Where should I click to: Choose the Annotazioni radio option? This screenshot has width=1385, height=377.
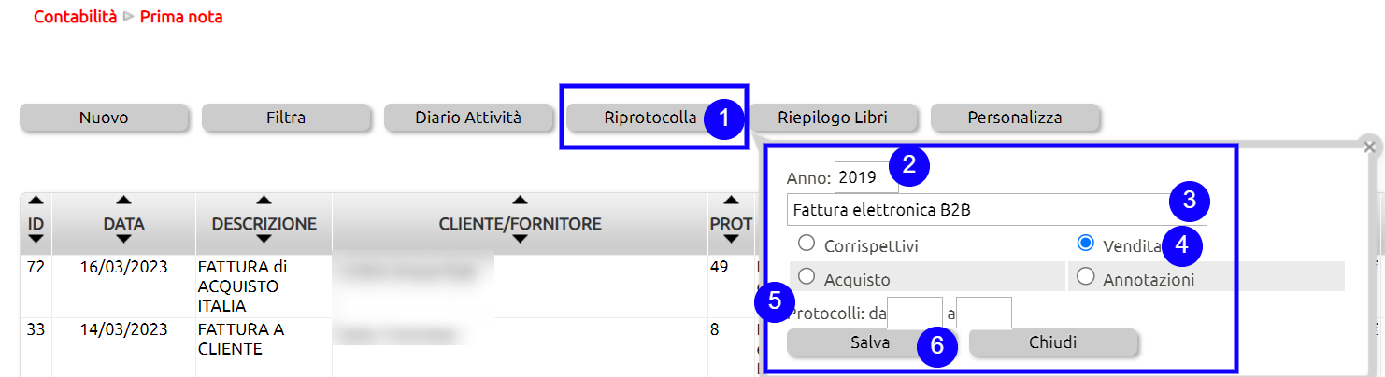(x=1086, y=276)
